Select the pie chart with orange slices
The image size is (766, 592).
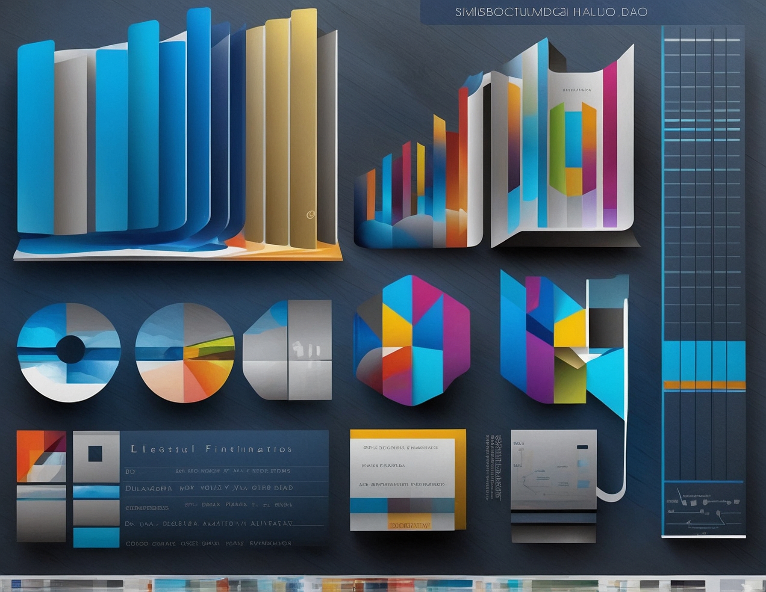(x=185, y=352)
